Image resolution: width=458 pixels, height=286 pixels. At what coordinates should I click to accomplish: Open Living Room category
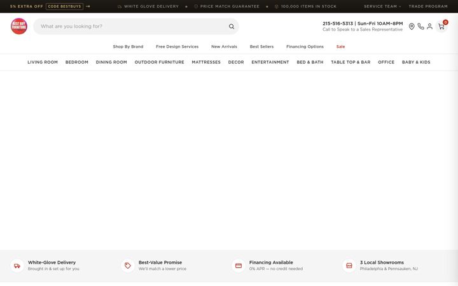click(43, 62)
